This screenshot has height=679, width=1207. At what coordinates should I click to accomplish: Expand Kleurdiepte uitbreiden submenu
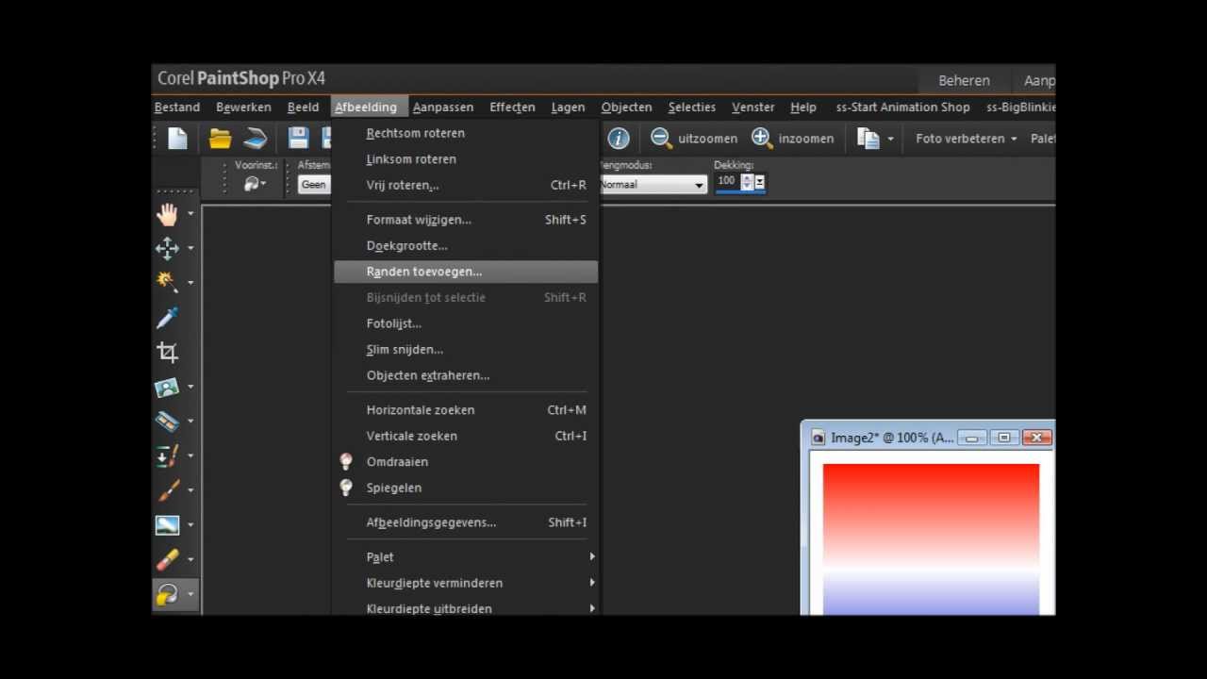(x=466, y=608)
